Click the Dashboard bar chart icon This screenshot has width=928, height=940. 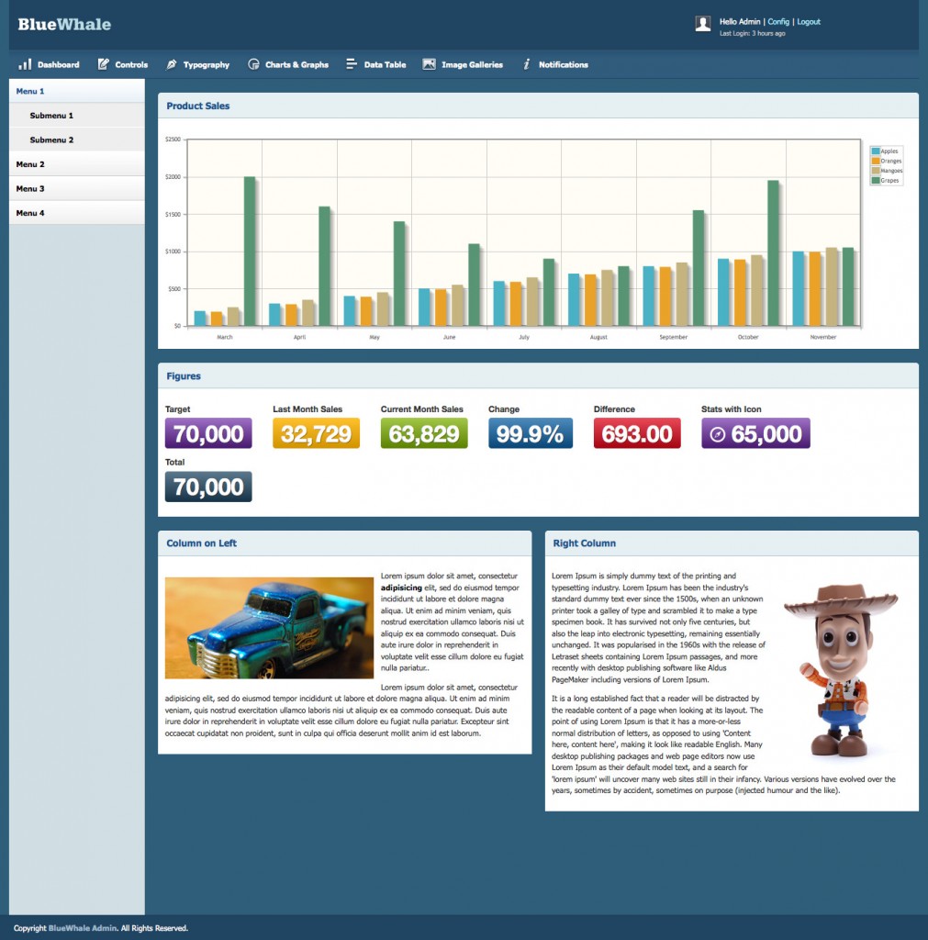(25, 64)
